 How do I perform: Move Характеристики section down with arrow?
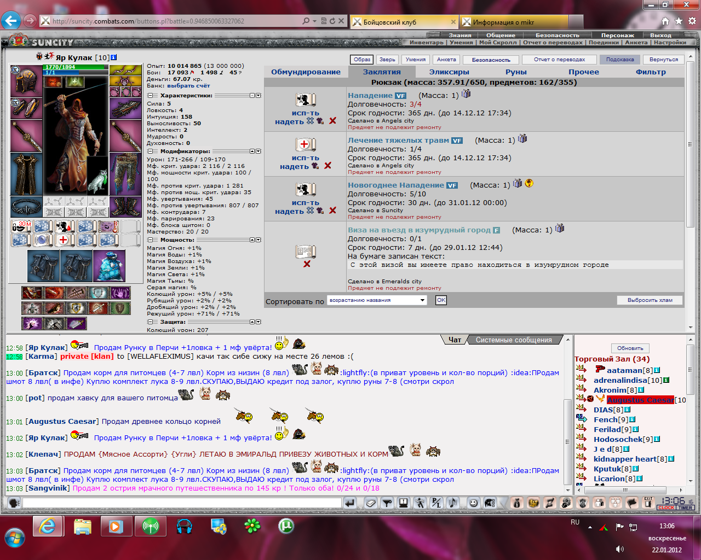coord(258,96)
